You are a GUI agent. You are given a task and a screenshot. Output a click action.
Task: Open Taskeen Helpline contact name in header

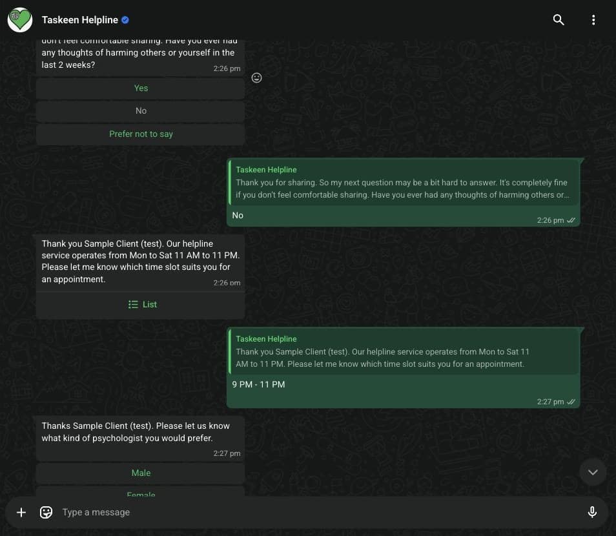(x=80, y=20)
